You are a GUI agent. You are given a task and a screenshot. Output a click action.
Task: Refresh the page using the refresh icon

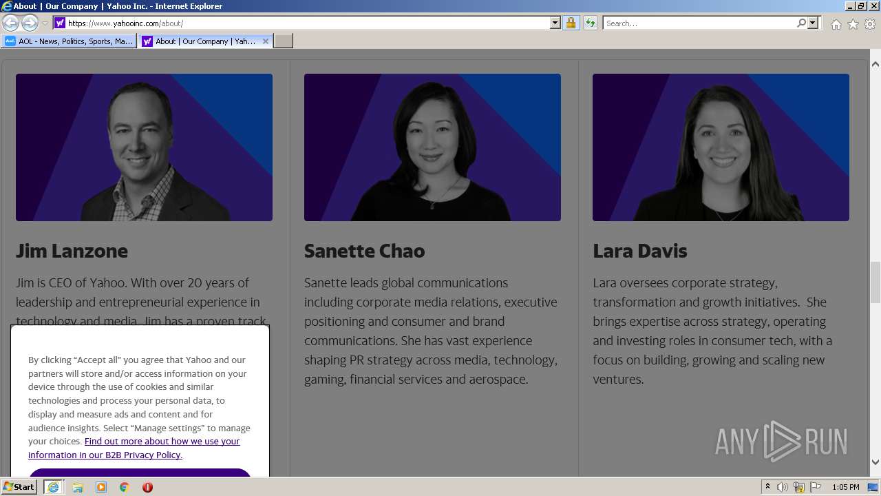click(590, 23)
